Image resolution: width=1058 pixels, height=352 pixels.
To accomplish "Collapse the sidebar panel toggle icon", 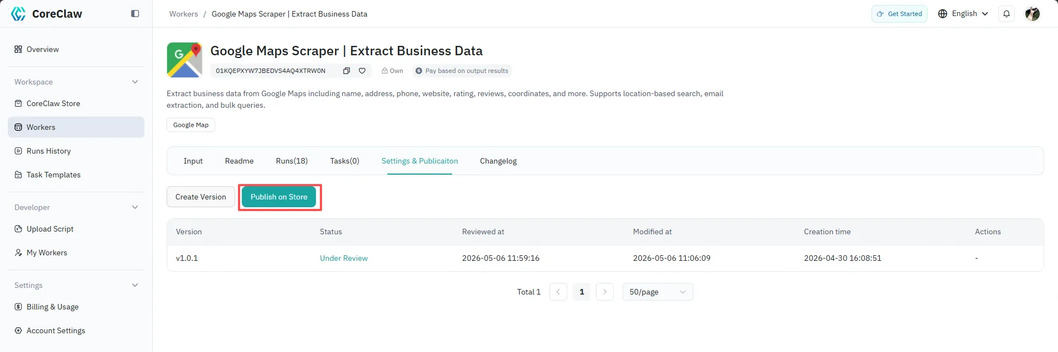I will point(135,14).
